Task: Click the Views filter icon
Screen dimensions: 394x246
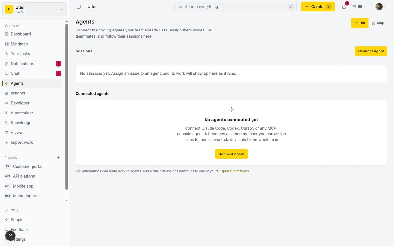Action: point(7,133)
